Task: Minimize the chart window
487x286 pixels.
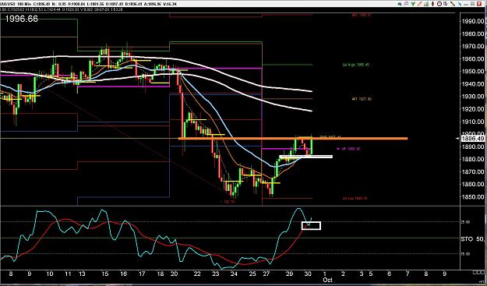Action: [x=466, y=4]
